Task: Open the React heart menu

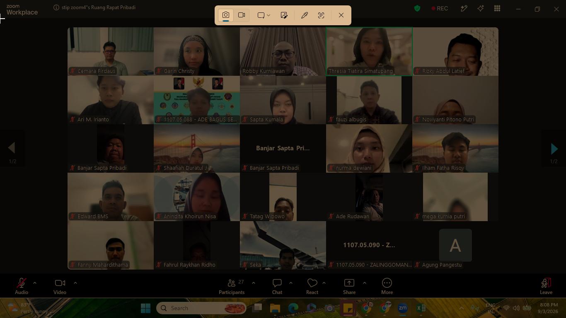Action: (312, 286)
